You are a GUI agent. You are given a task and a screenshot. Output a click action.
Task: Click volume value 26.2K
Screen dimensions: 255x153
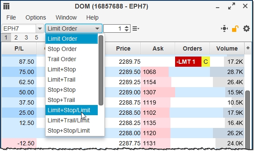coord(235,133)
